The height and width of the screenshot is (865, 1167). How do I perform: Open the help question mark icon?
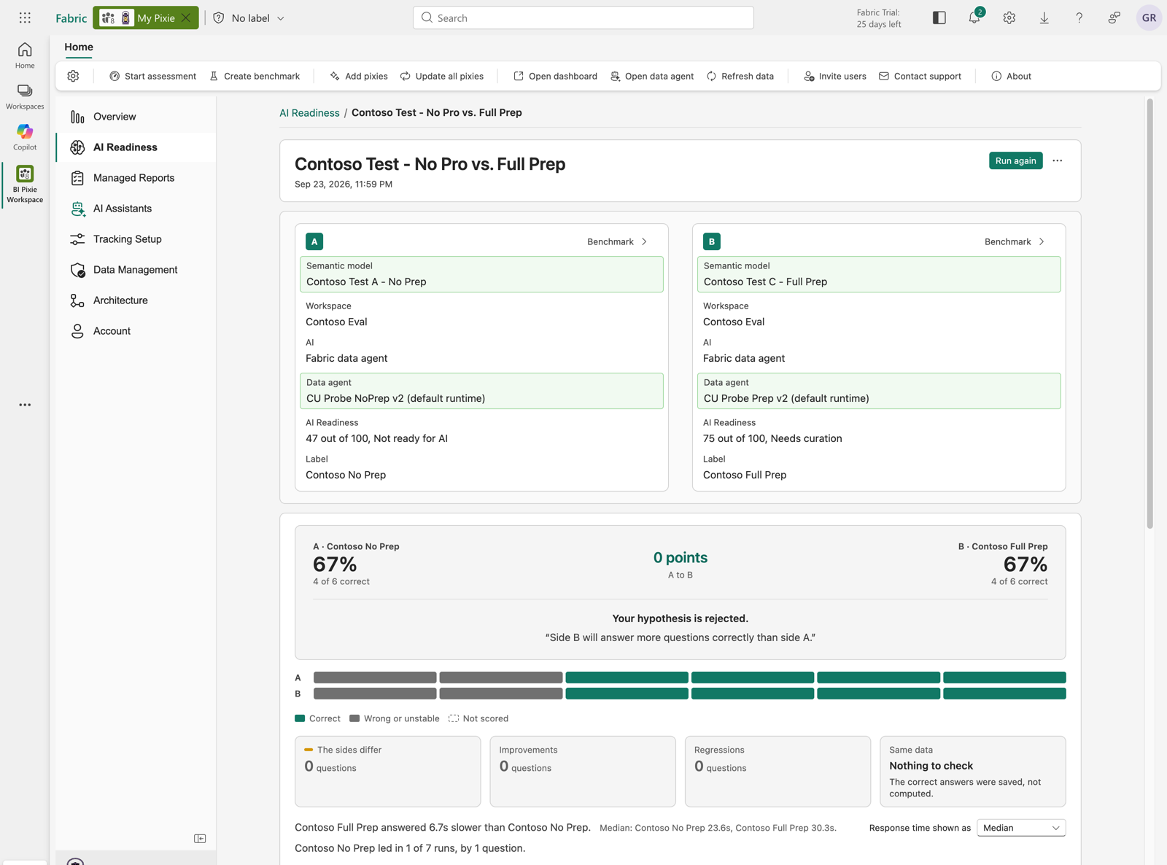[1079, 18]
